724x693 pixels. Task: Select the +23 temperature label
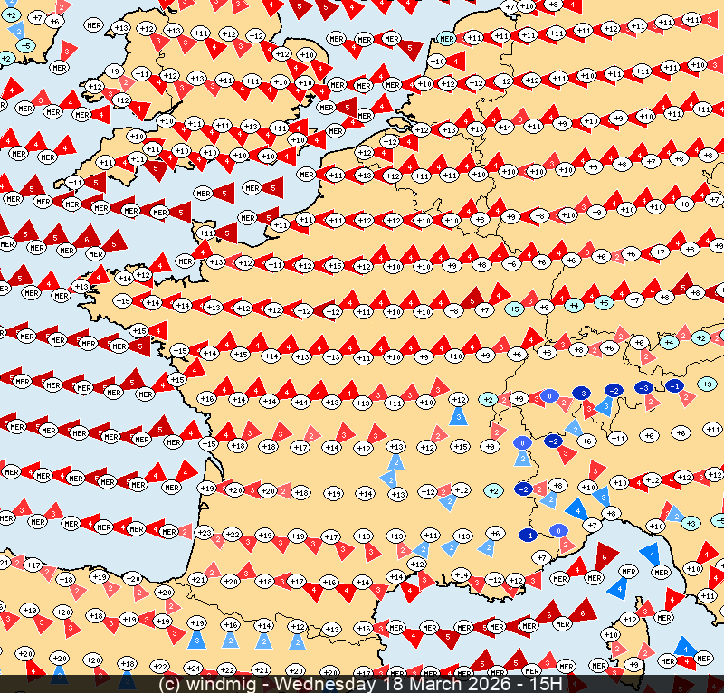[x=204, y=532]
